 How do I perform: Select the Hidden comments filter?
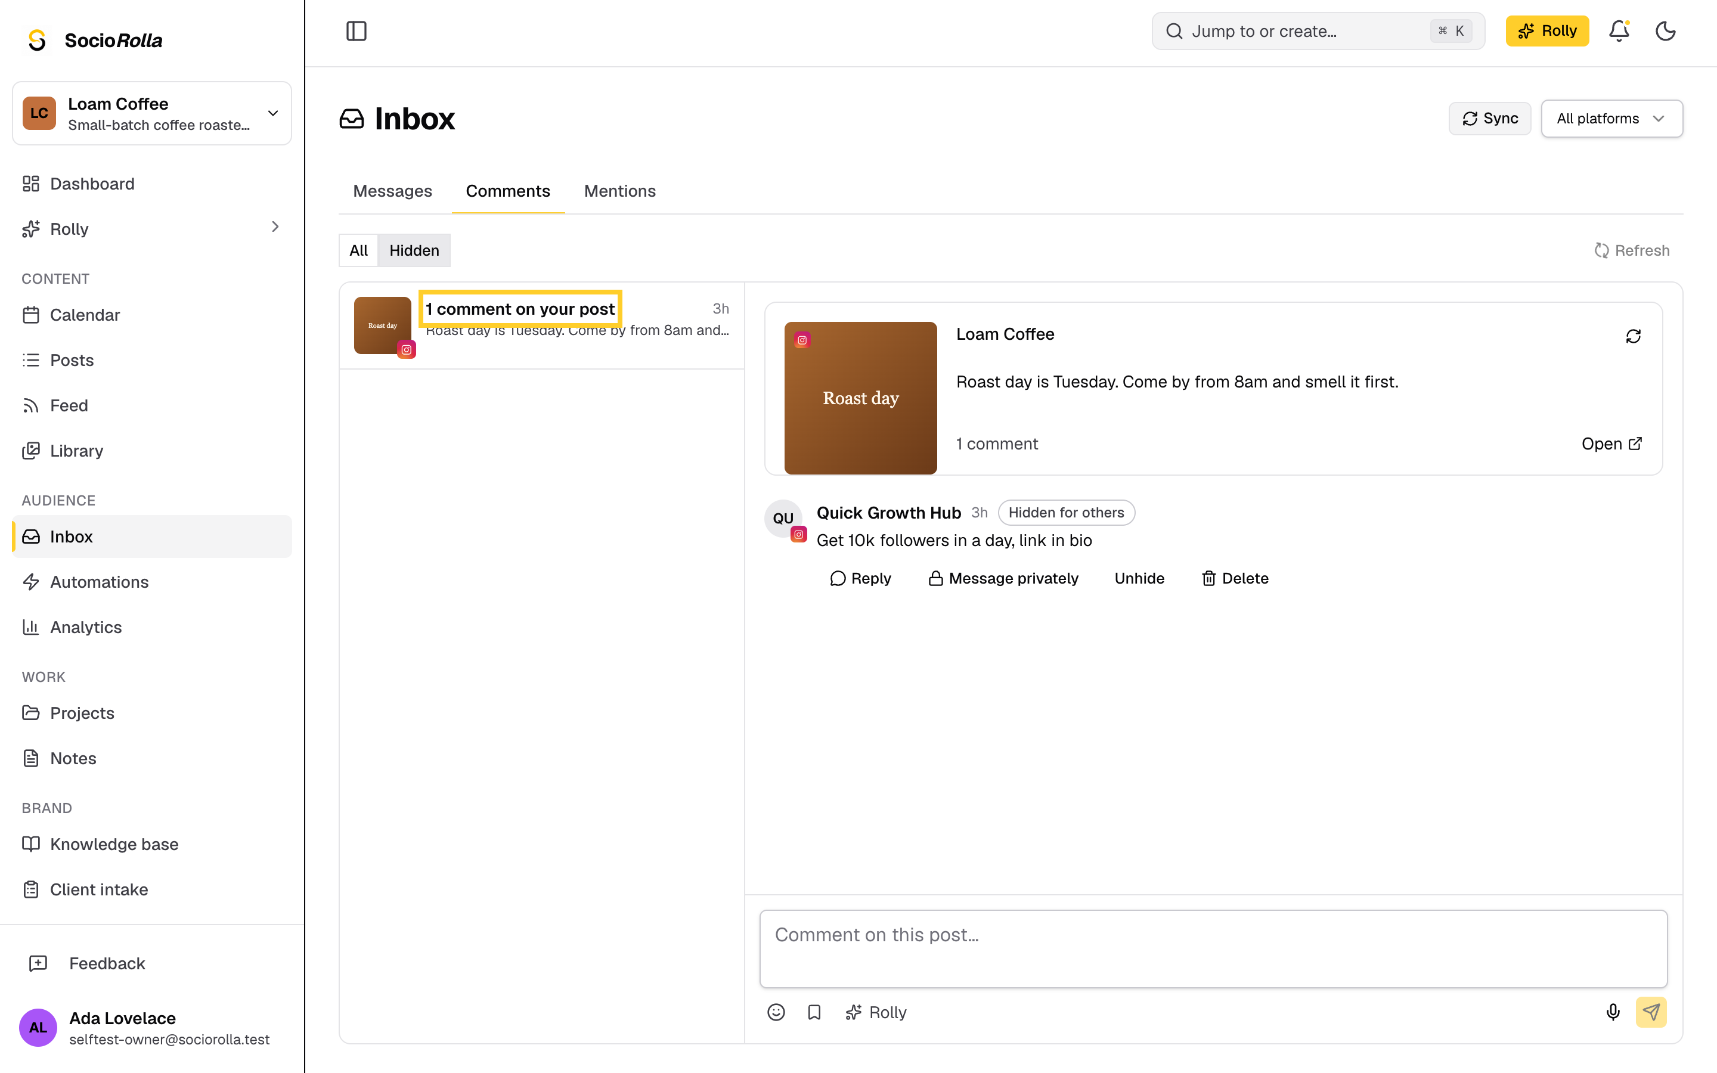(x=414, y=250)
